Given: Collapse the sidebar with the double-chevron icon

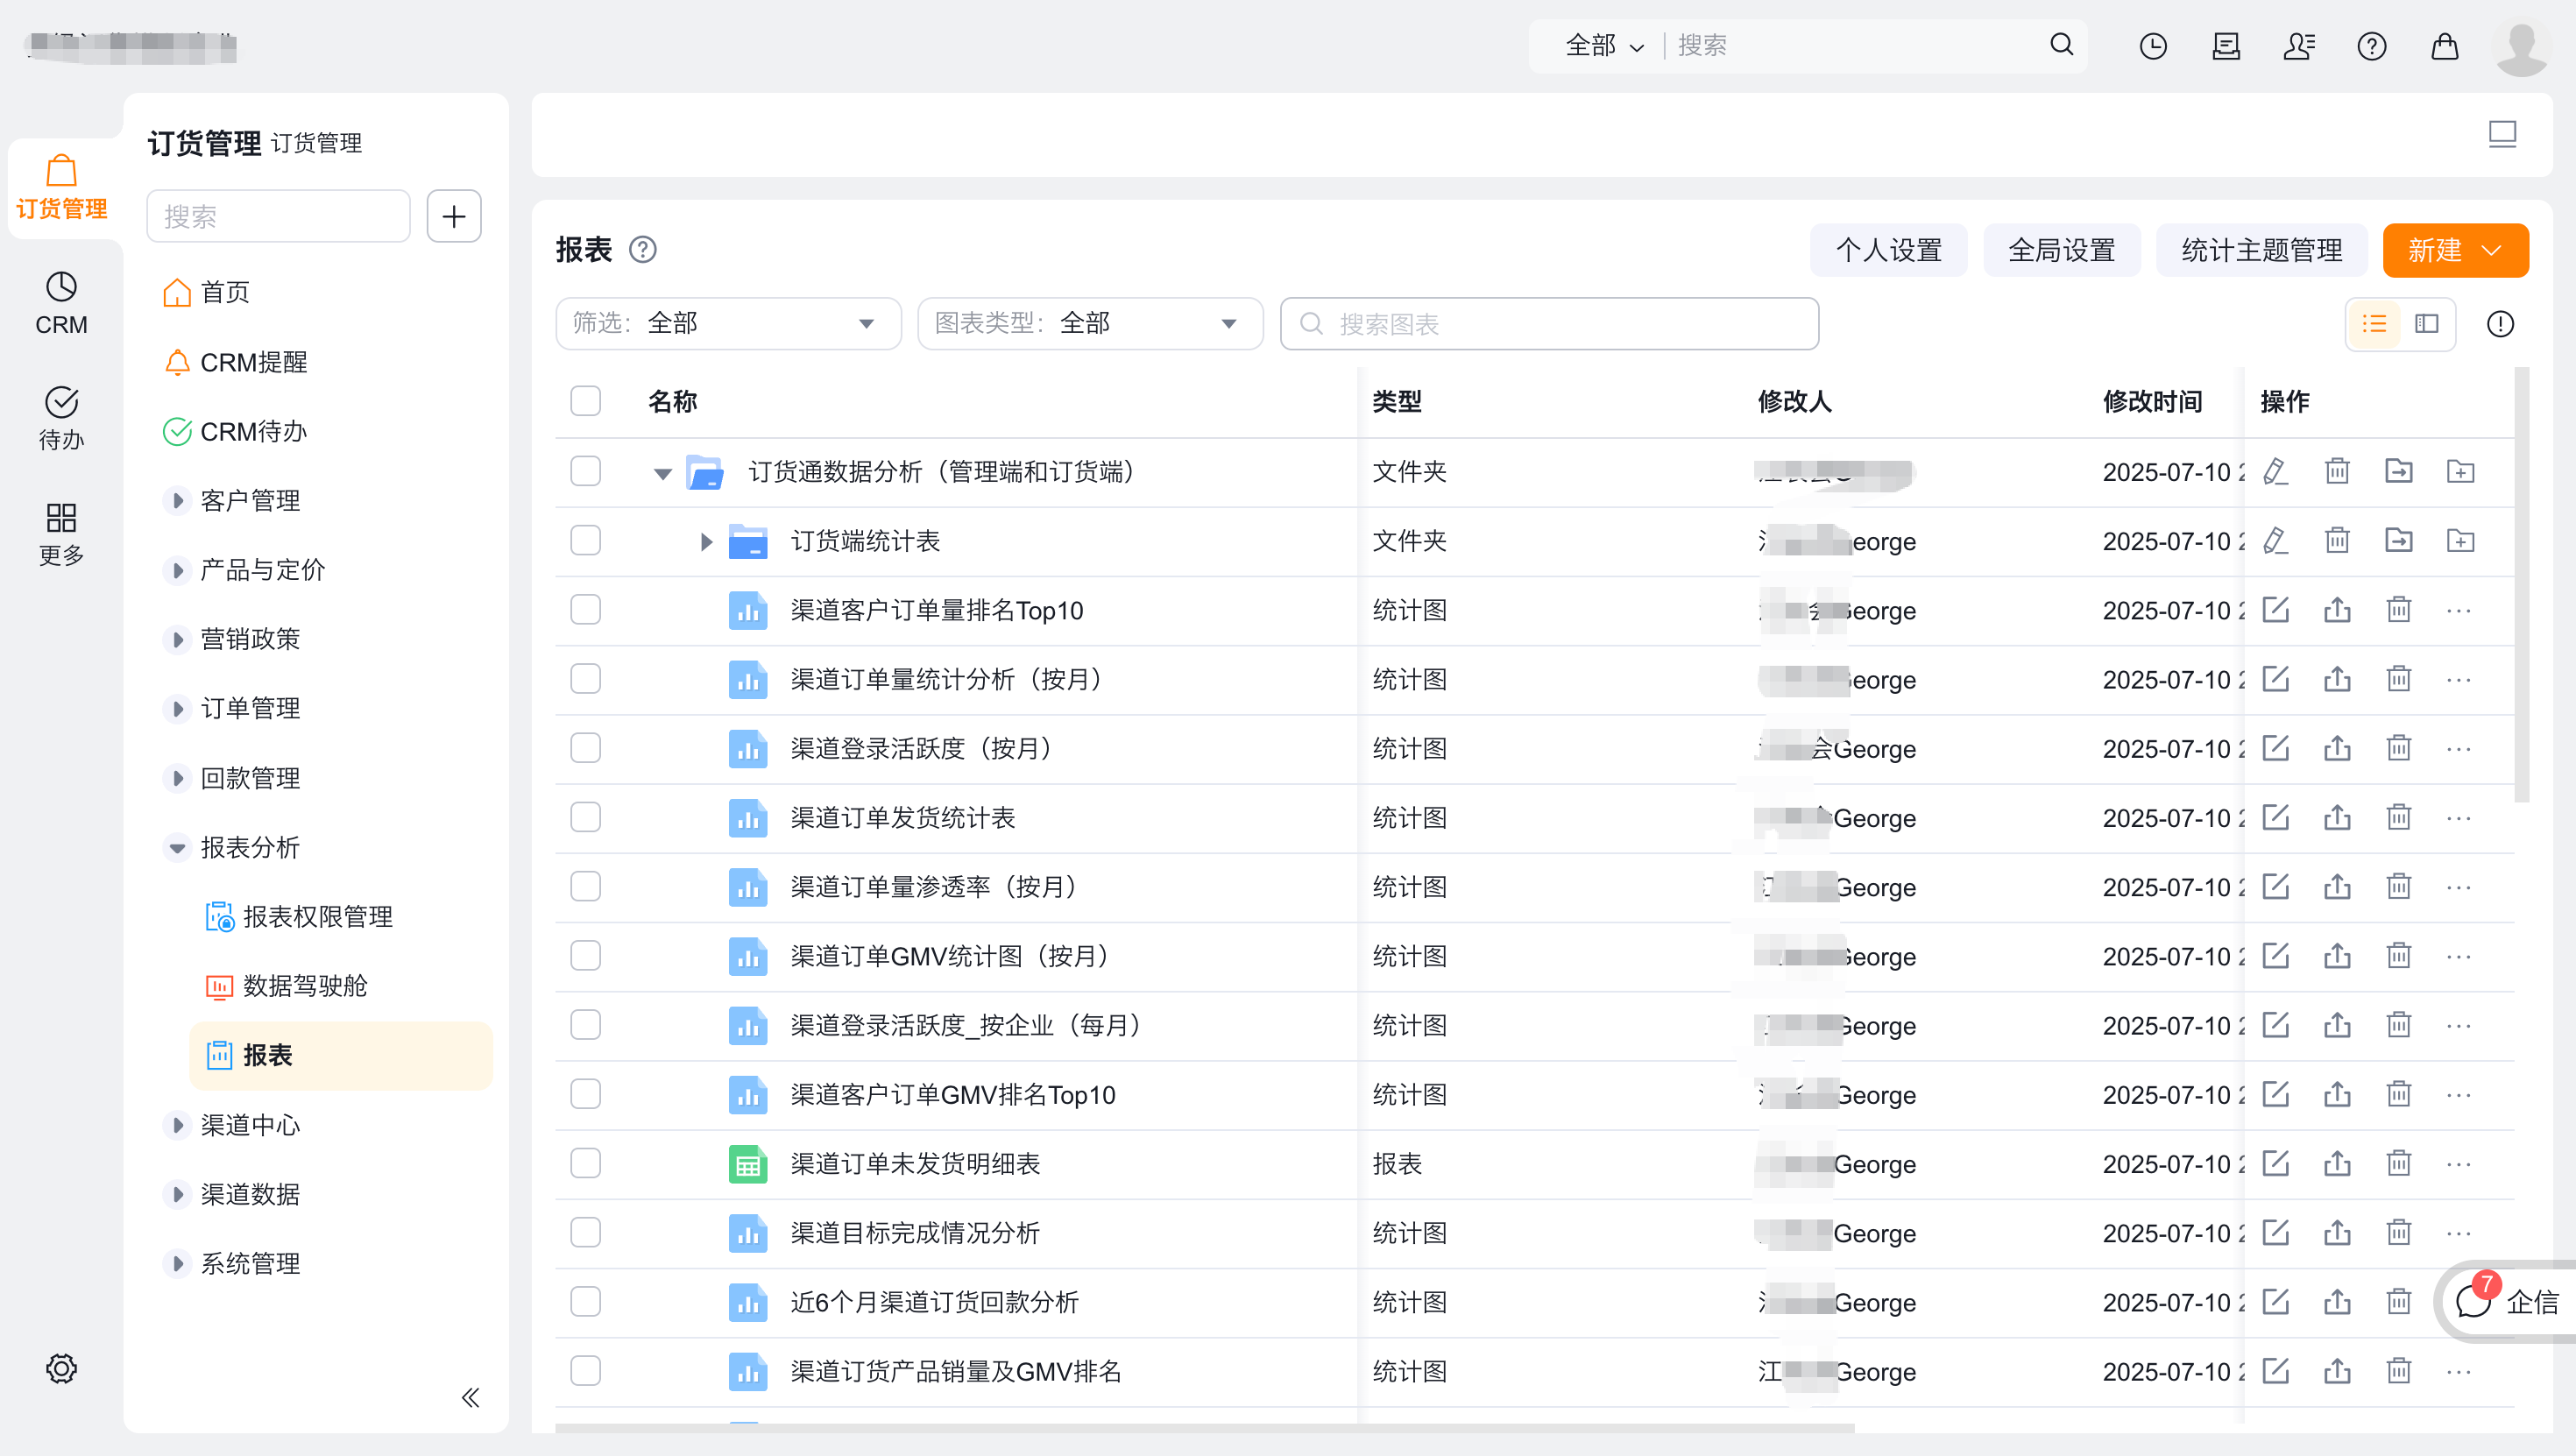Looking at the screenshot, I should (x=470, y=1398).
